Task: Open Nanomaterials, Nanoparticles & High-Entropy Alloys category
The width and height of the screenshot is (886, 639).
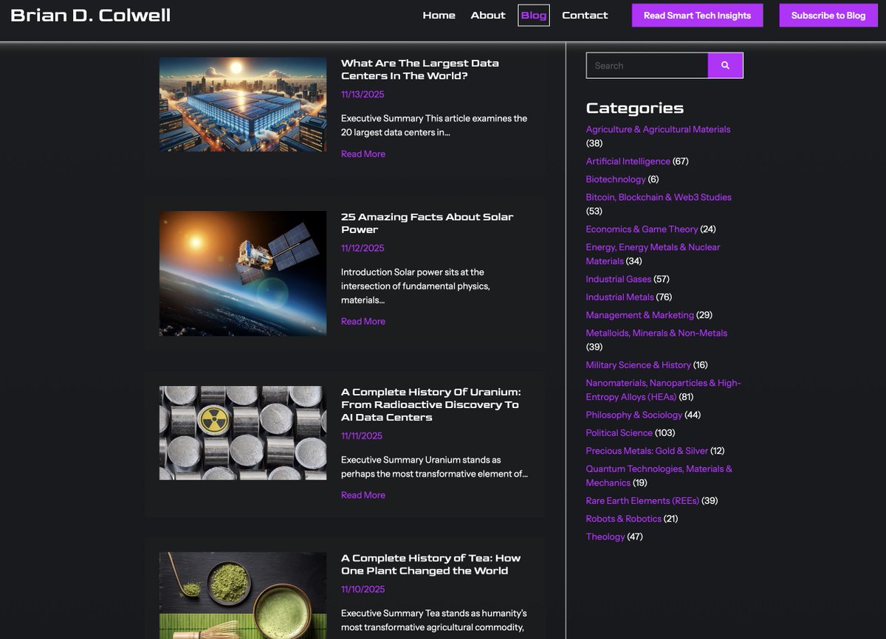Action: pos(663,390)
